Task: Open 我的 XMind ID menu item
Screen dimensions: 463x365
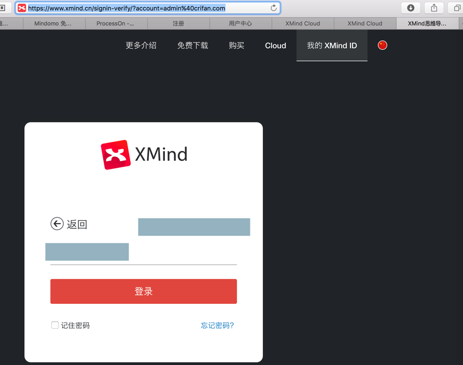Action: point(332,46)
